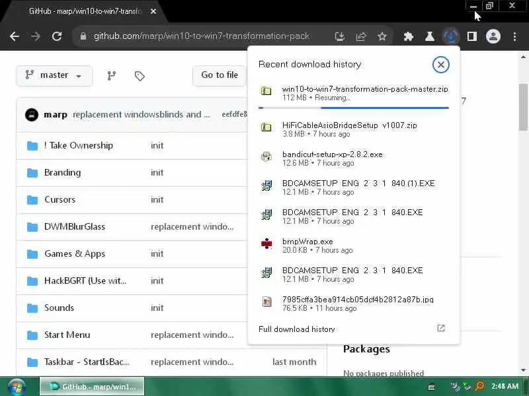Click the bandicut installer file icon
This screenshot has height=396, width=529.
coord(266,156)
